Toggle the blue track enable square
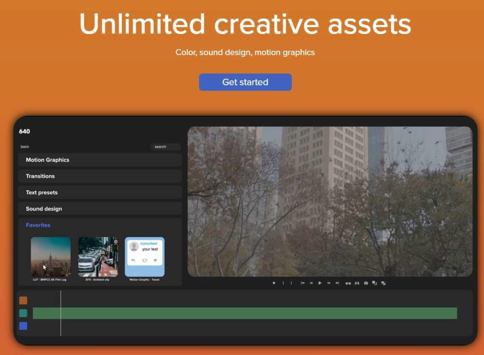The image size is (484, 355). click(x=23, y=326)
